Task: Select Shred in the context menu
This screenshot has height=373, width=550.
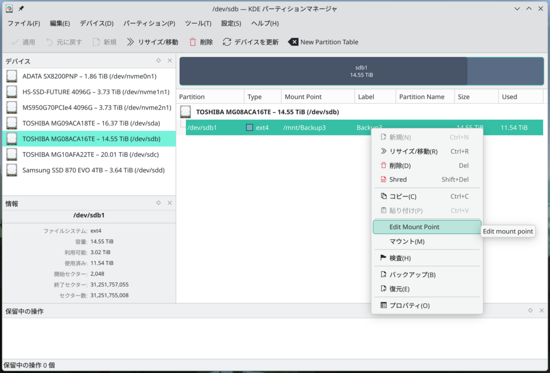Action: 398,179
